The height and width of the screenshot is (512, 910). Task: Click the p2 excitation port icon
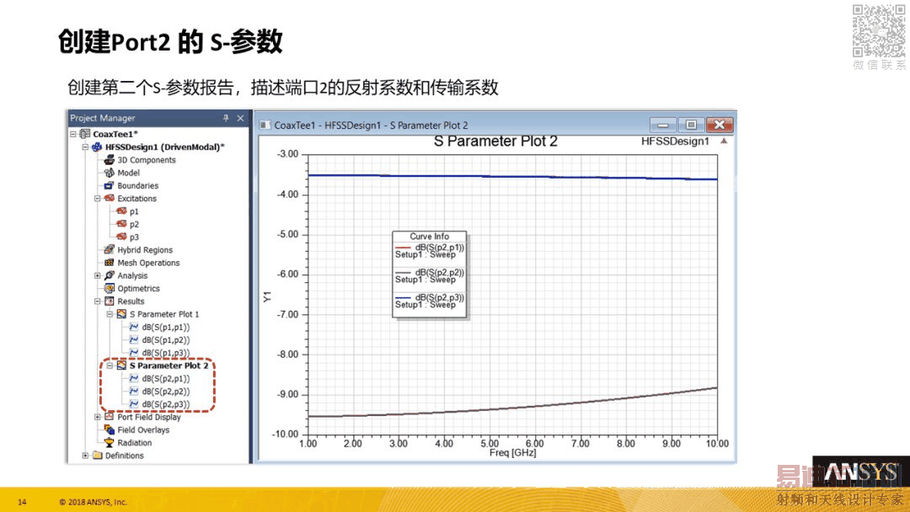click(x=121, y=224)
